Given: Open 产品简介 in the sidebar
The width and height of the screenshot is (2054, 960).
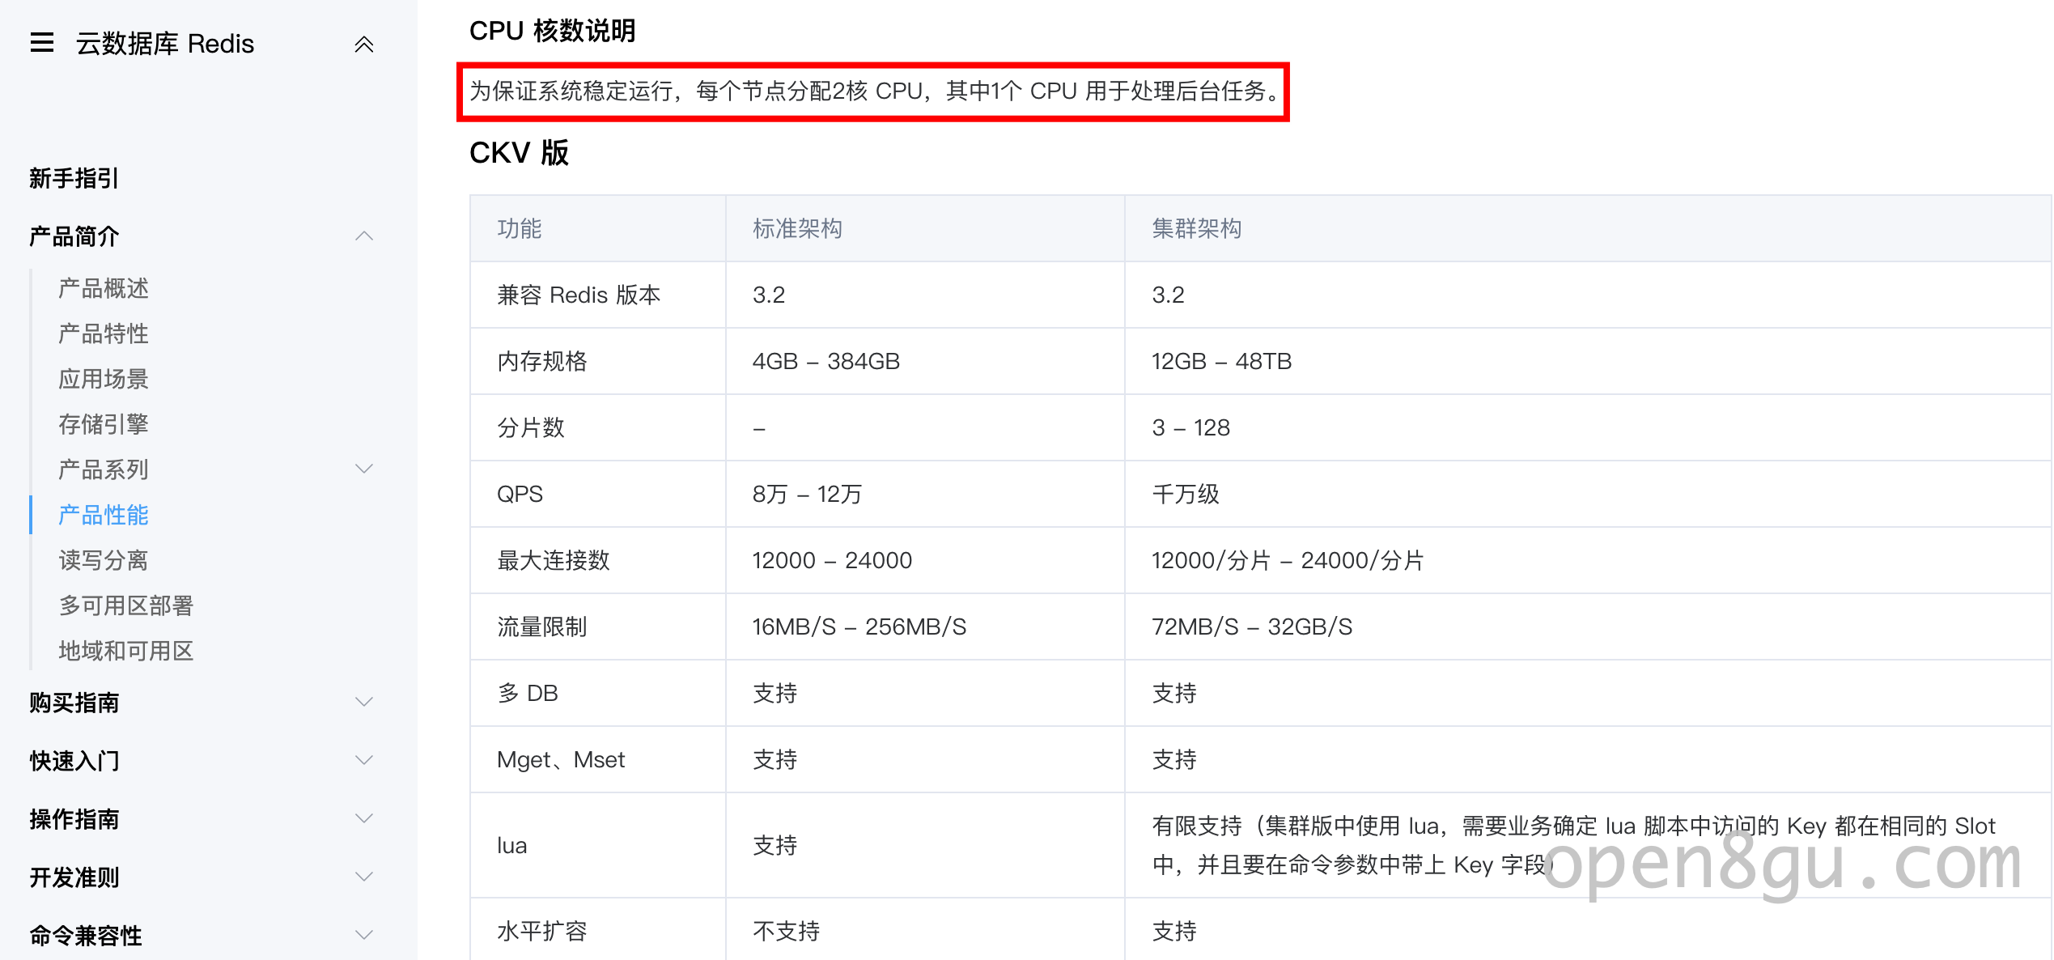Looking at the screenshot, I should click(x=74, y=236).
